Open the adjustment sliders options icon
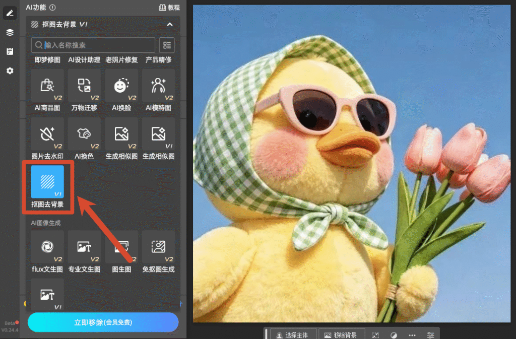Image resolution: width=516 pixels, height=339 pixels. (x=430, y=335)
